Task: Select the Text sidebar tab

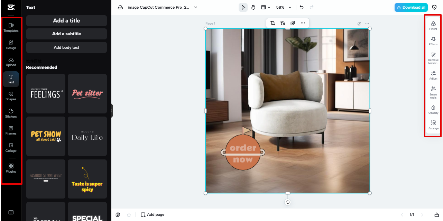Action: click(11, 79)
